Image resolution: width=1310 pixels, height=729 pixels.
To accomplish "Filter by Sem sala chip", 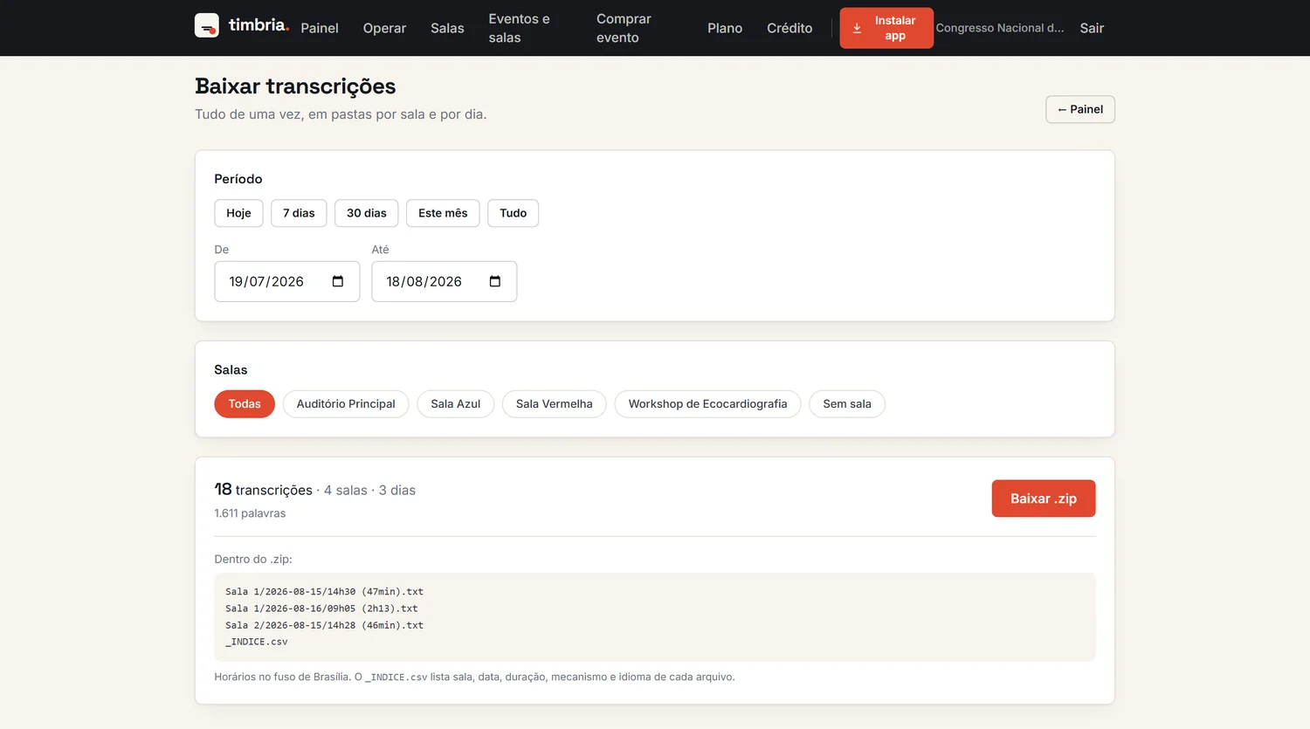I will [847, 404].
